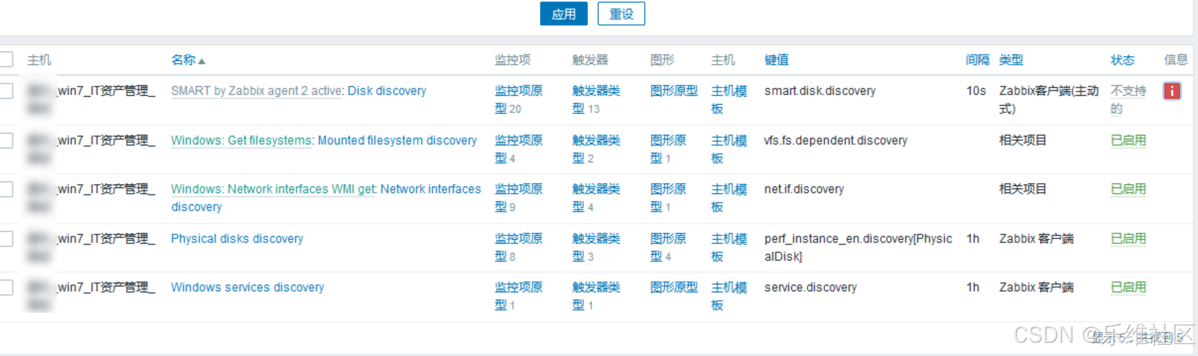Click 不支持的 status of Disk discovery

click(1128, 99)
